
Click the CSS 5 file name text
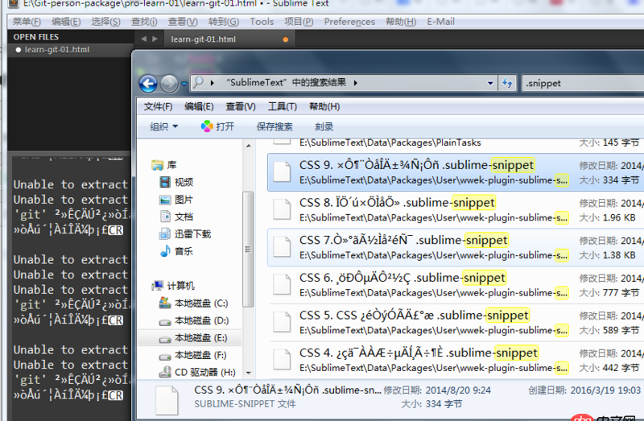(414, 315)
